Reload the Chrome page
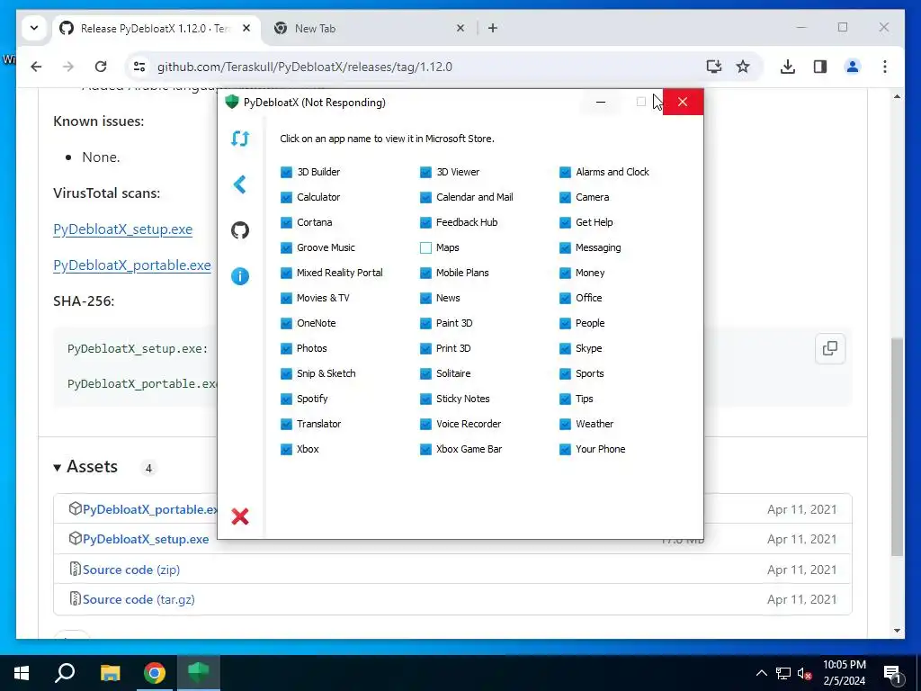Image resolution: width=921 pixels, height=691 pixels. [x=101, y=67]
